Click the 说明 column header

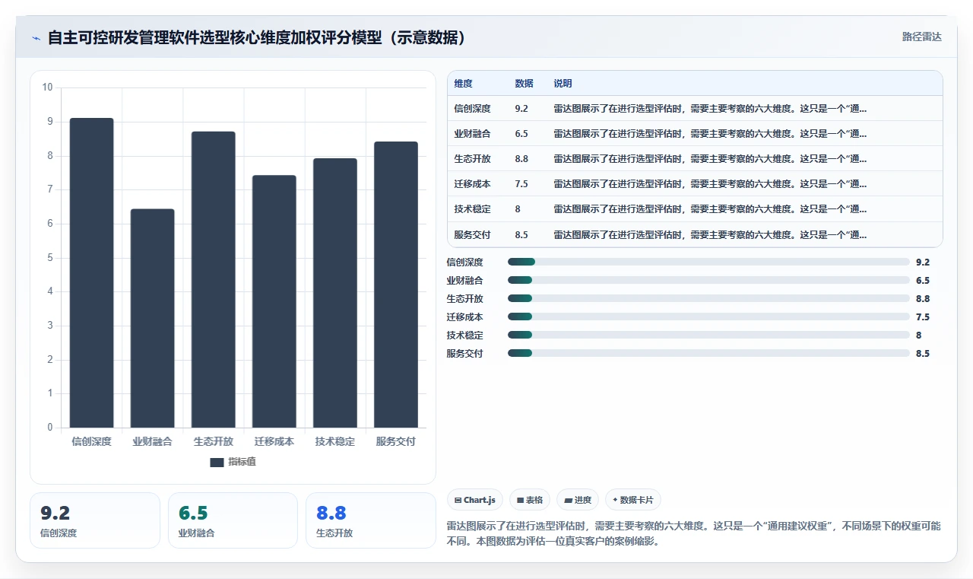(563, 84)
